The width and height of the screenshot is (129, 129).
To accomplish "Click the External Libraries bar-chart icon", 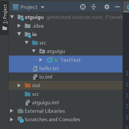I will tap(20, 111).
